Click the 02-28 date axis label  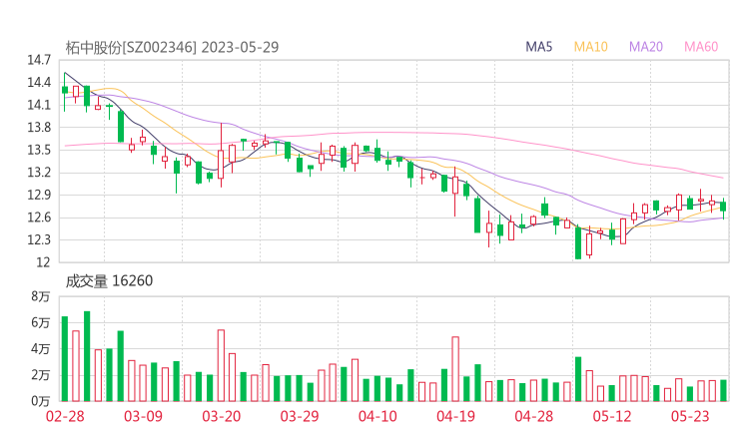(65, 416)
